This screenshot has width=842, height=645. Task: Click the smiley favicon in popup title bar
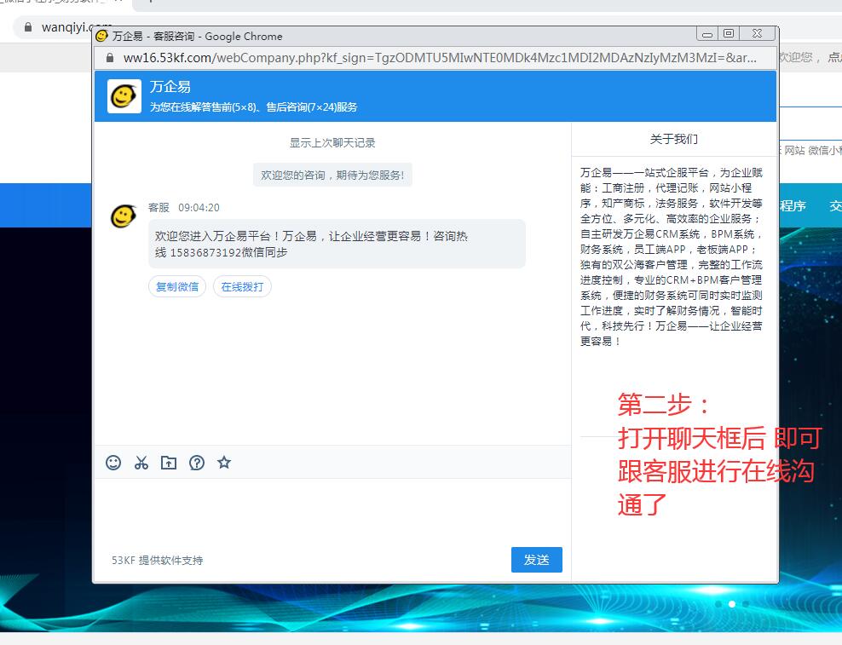point(101,36)
